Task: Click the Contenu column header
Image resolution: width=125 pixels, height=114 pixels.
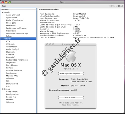Action: (x=18, y=9)
